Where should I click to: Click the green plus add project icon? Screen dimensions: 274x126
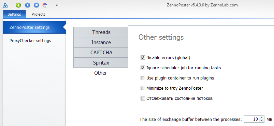point(18,5)
